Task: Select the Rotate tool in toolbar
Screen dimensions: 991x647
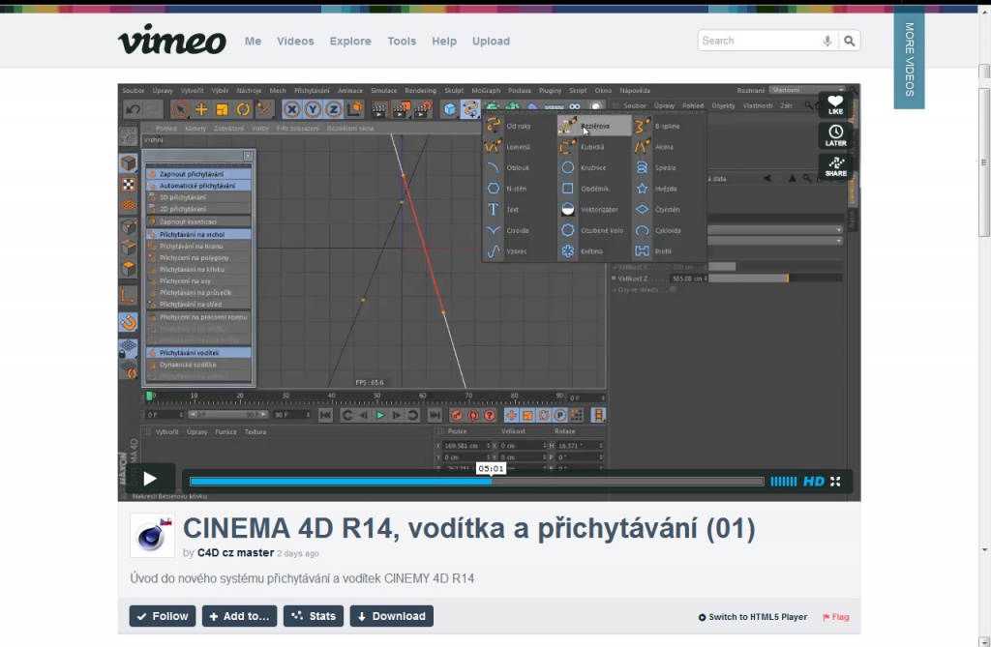Action: point(243,109)
